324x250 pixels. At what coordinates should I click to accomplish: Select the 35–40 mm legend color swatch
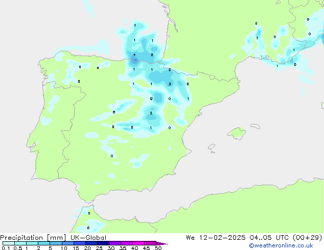coord(127,243)
